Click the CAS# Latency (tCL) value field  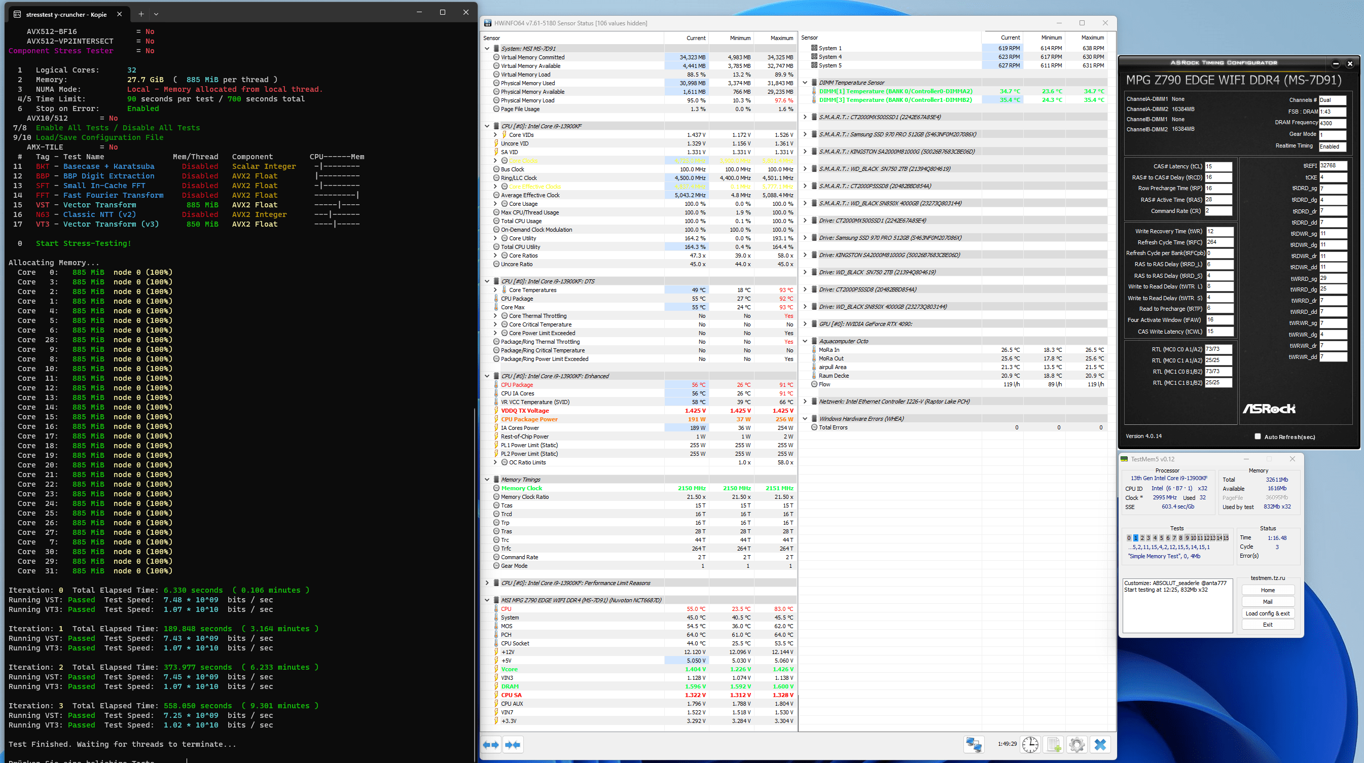tap(1218, 166)
